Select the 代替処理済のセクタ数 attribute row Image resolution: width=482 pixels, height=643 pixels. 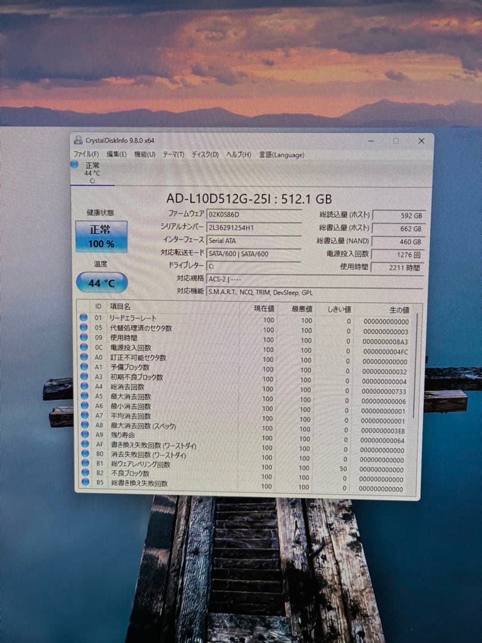(246, 329)
